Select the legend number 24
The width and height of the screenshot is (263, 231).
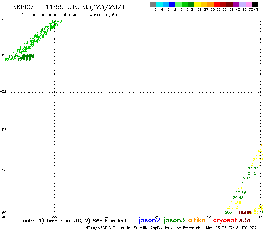coord(199,10)
